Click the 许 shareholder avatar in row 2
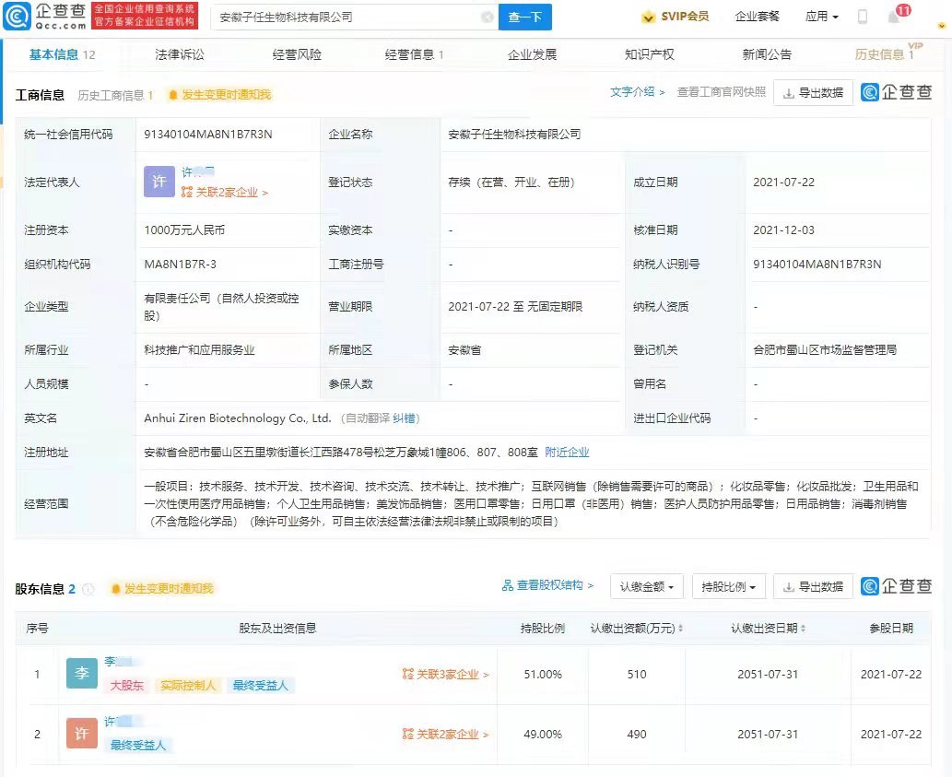 pos(82,734)
